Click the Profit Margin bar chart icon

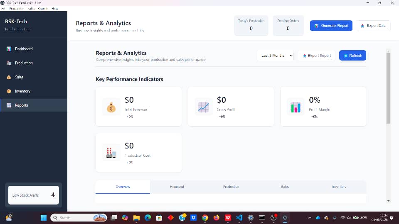296,107
